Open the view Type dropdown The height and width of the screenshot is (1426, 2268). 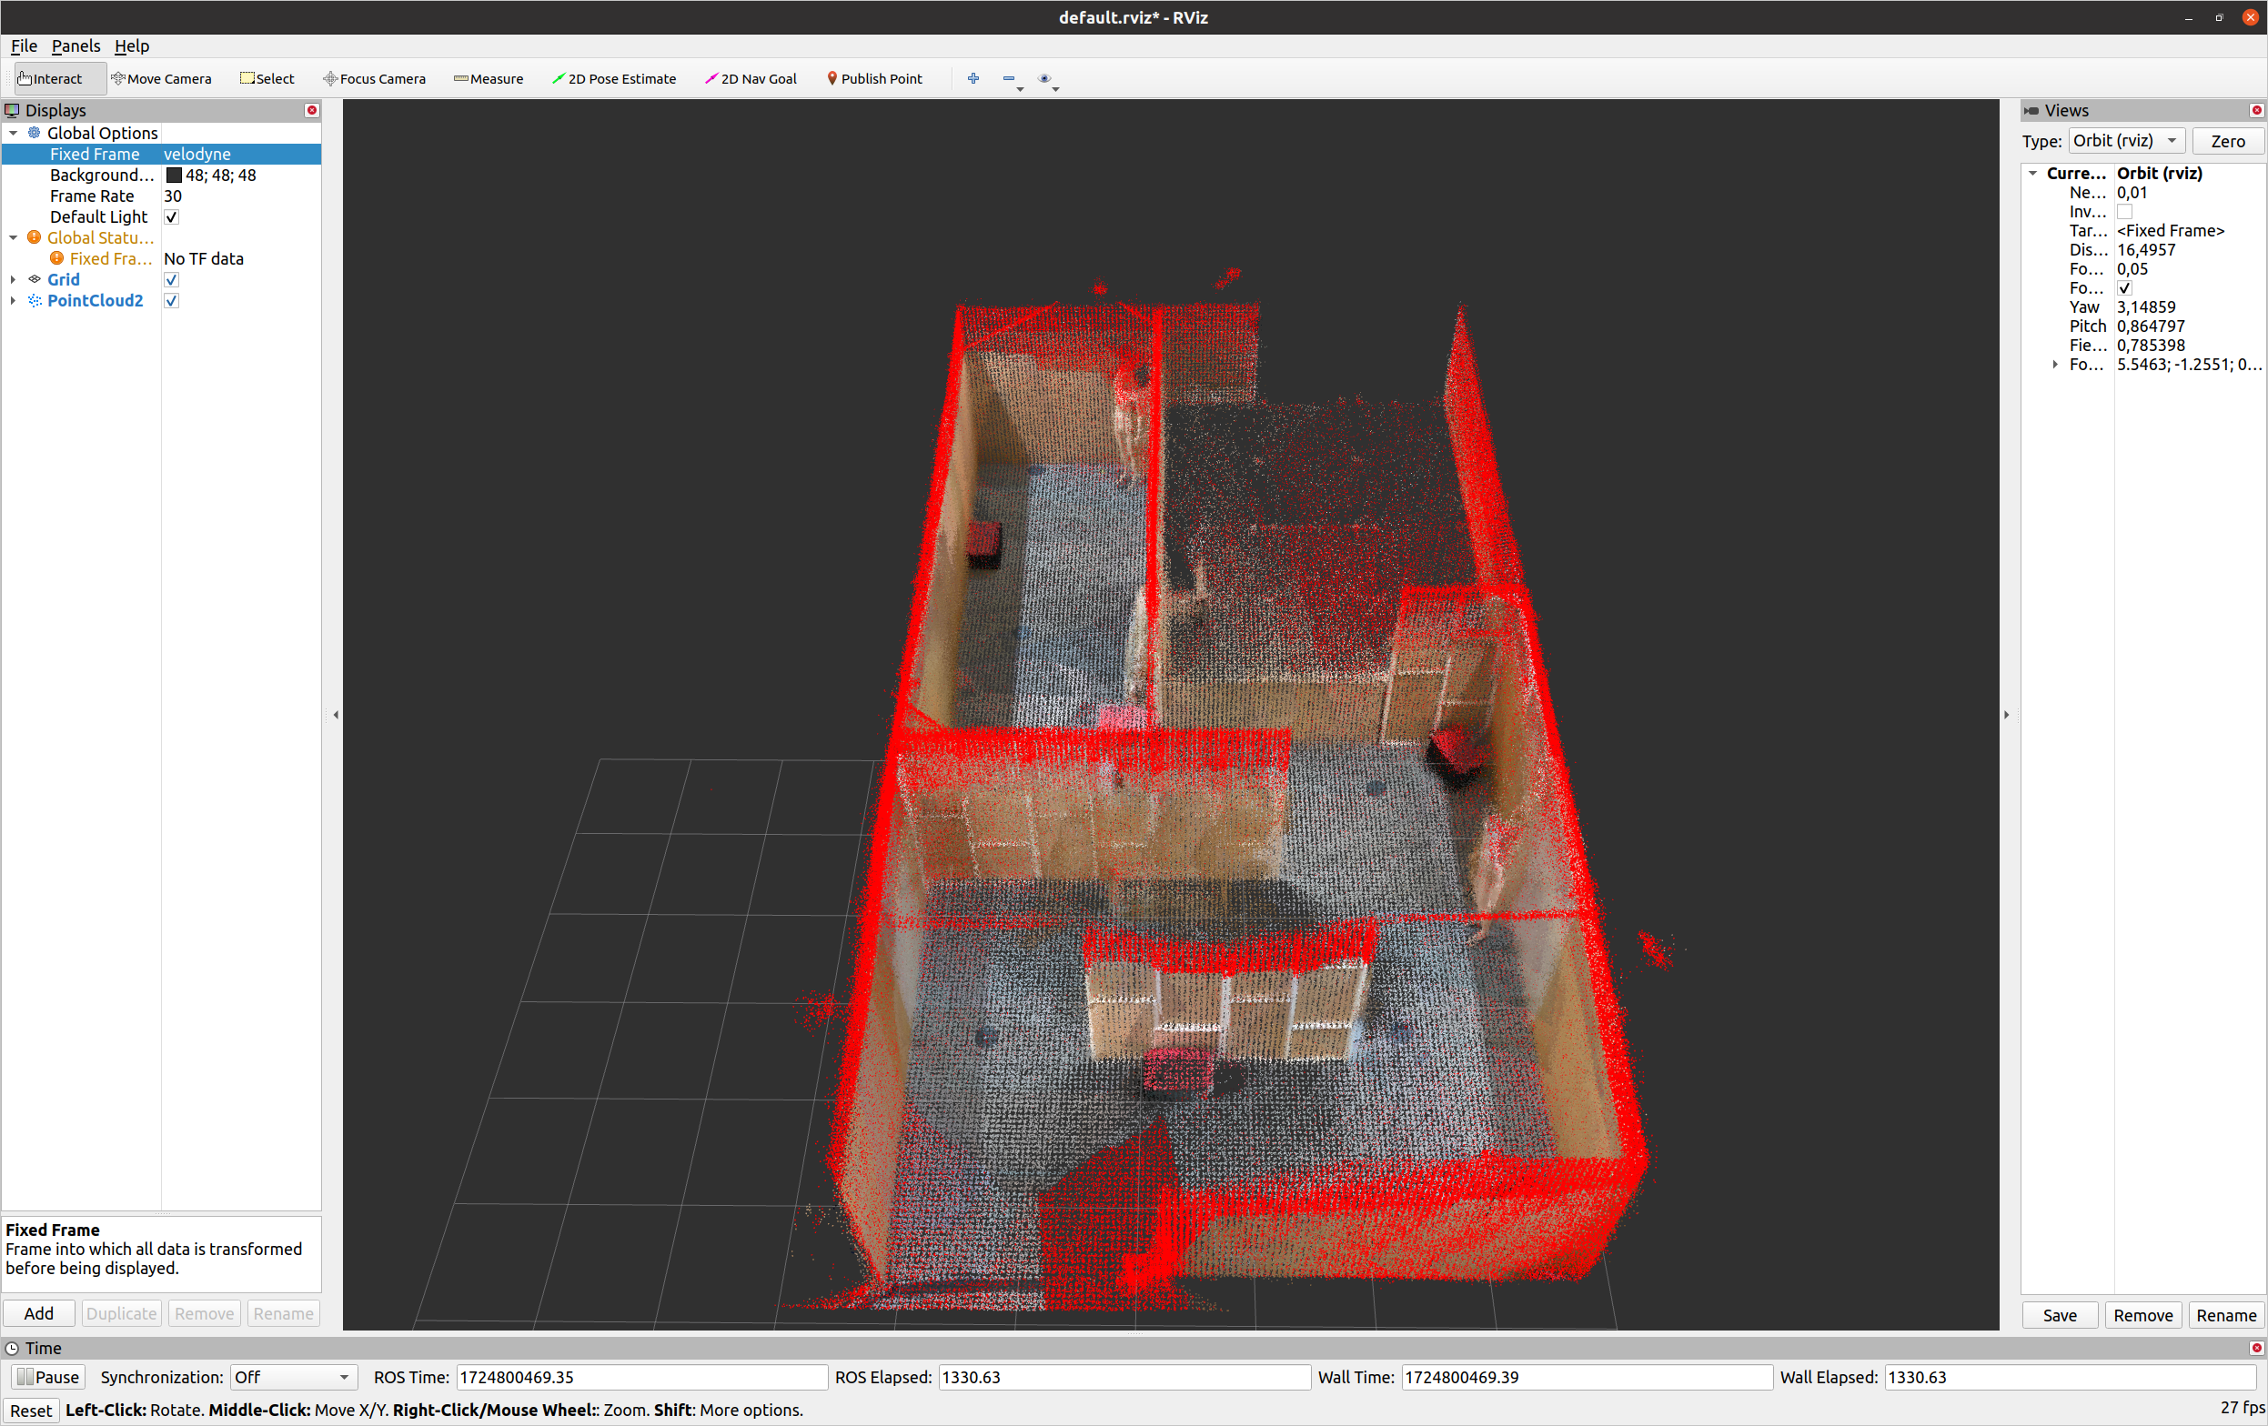2126,141
